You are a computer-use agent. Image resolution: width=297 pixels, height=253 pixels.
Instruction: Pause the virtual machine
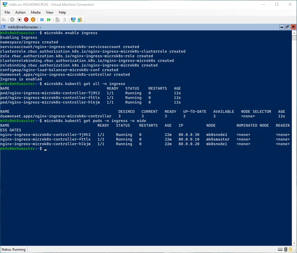click(x=42, y=20)
